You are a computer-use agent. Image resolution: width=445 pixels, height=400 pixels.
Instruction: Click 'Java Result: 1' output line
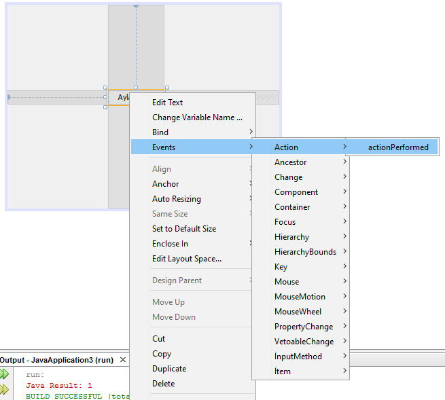[59, 386]
